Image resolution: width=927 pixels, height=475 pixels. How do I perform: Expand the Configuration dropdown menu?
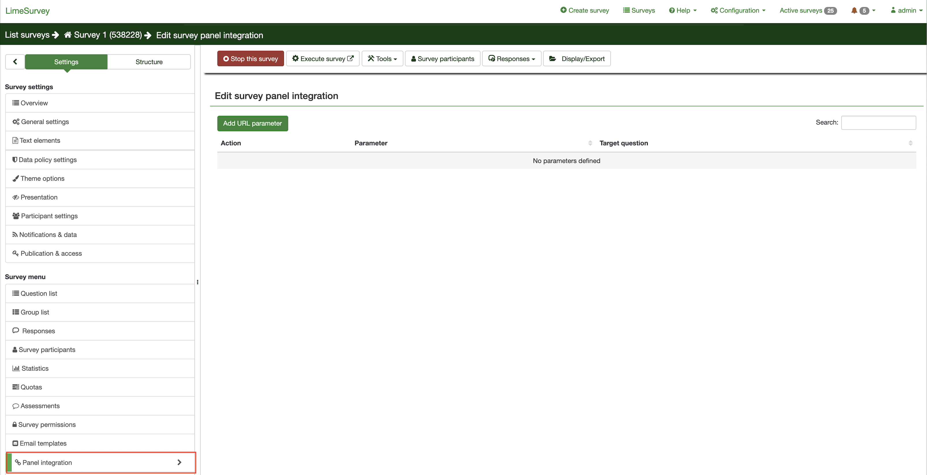click(738, 10)
